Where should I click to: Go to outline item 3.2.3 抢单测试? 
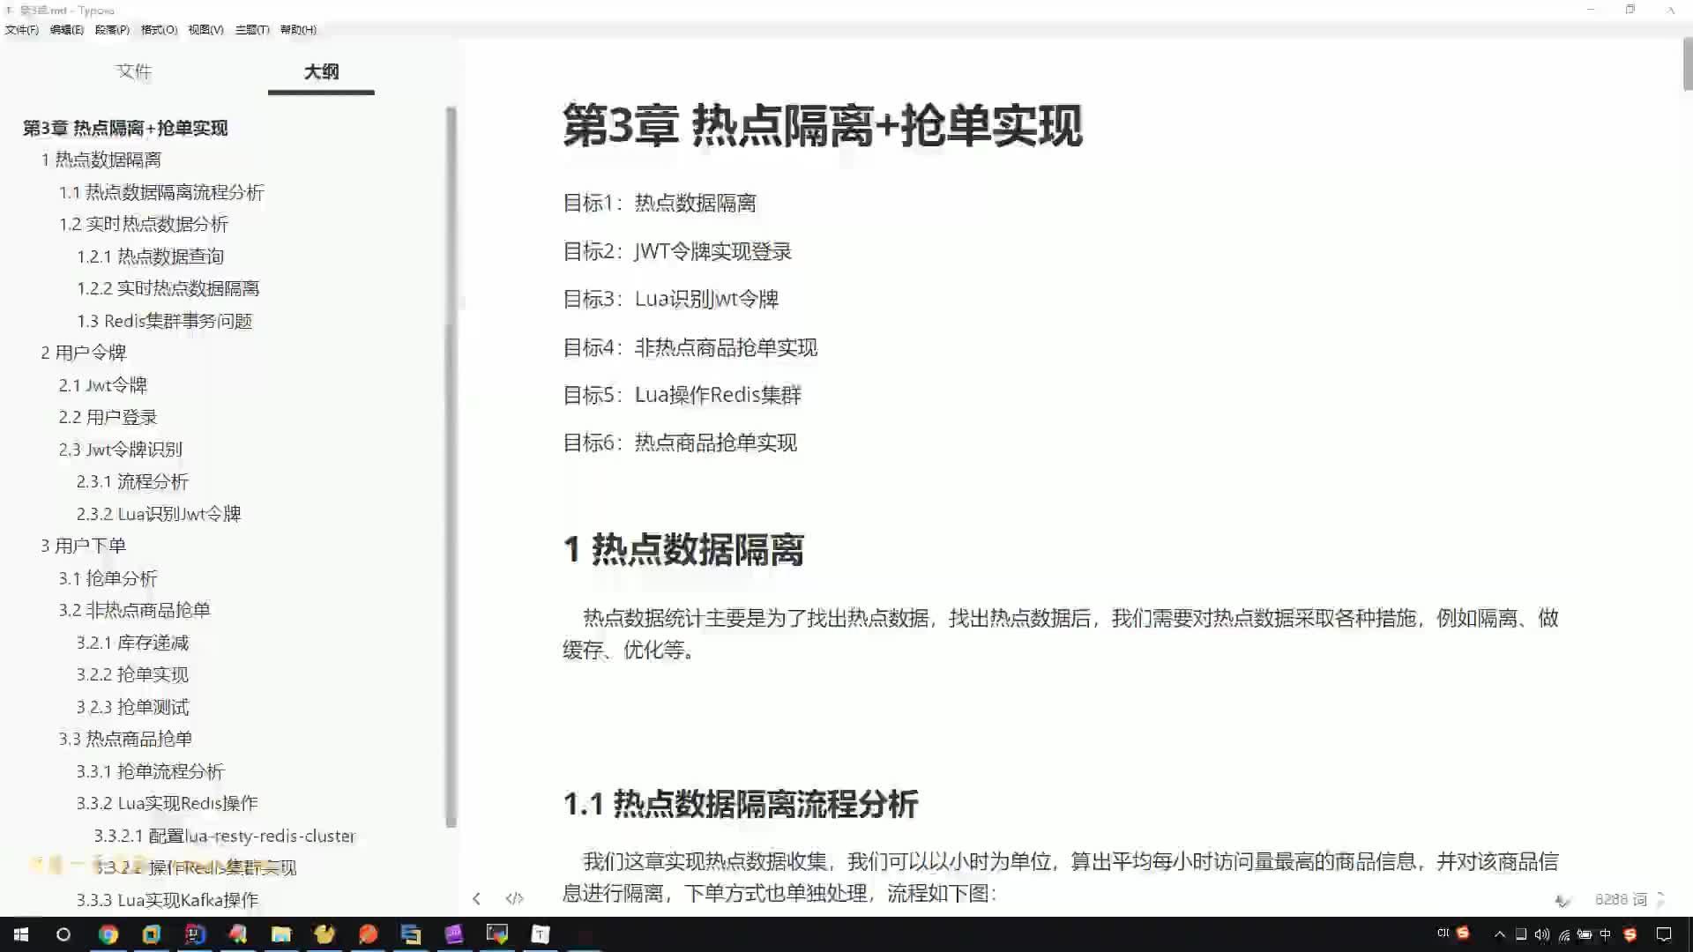(132, 707)
